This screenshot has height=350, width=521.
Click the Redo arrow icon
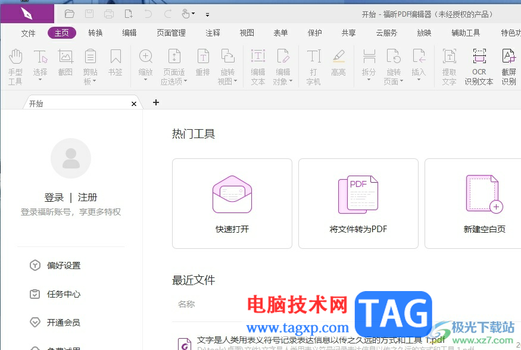click(168, 14)
